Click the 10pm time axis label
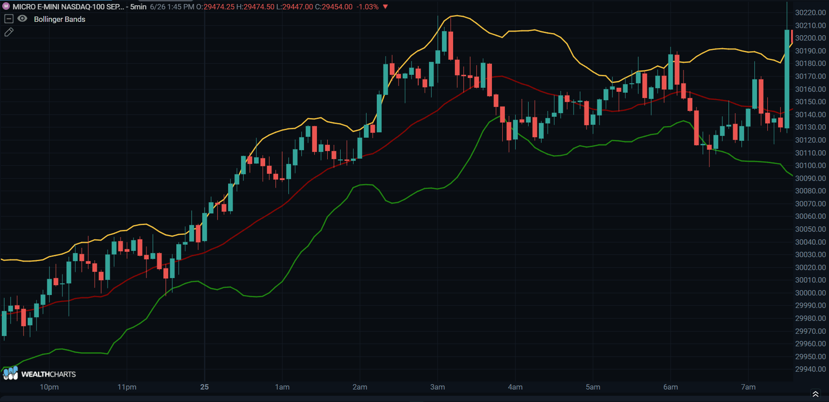829x402 pixels. point(49,387)
